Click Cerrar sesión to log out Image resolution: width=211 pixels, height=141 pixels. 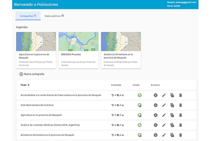(173, 6)
